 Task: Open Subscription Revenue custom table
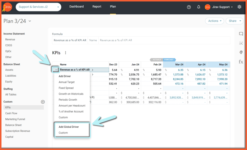coord(18,131)
